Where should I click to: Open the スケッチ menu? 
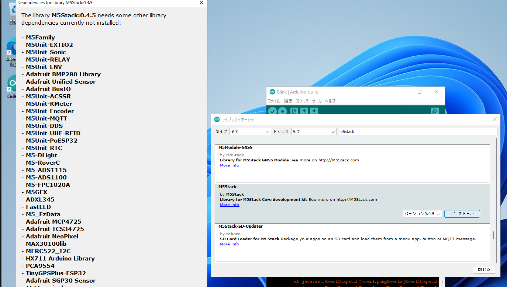pos(302,101)
